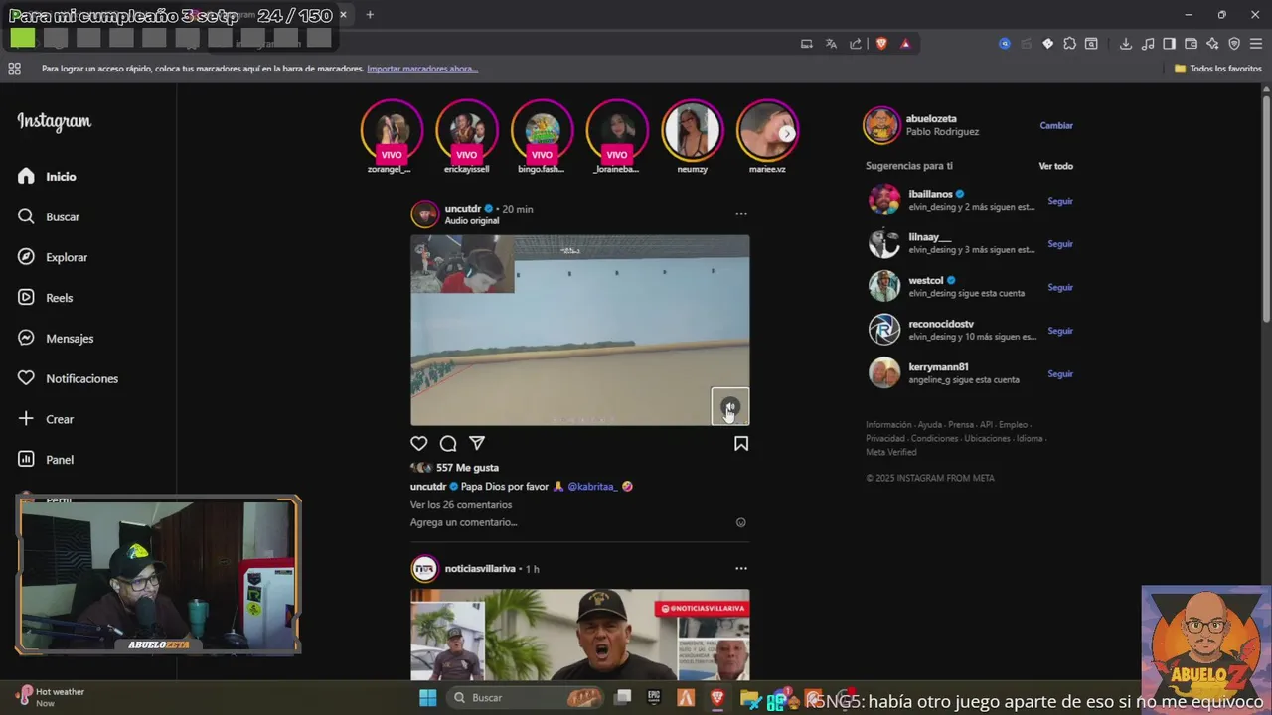This screenshot has height=715, width=1272.
Task: Open Todos los favoritos bookmarks folder
Action: (1218, 69)
